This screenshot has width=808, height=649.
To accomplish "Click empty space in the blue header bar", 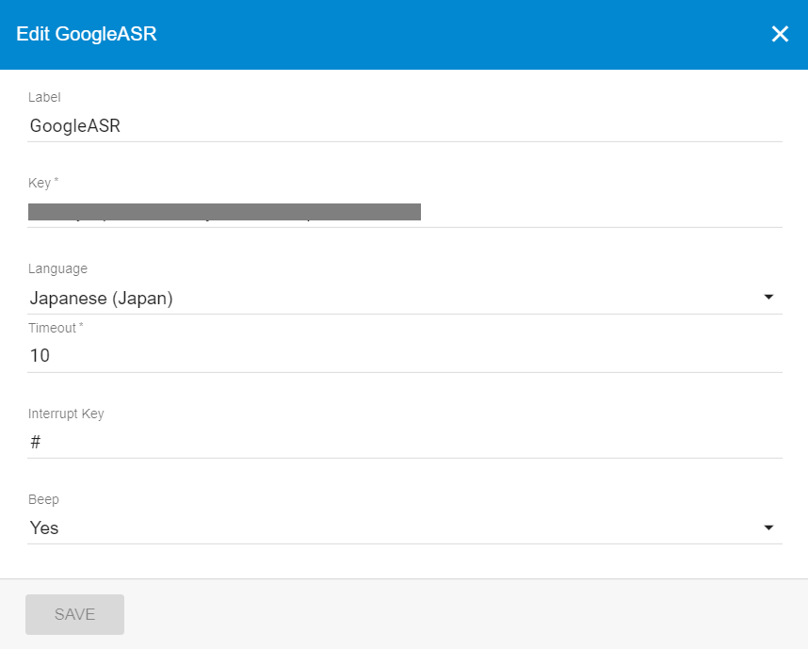I will (x=471, y=35).
